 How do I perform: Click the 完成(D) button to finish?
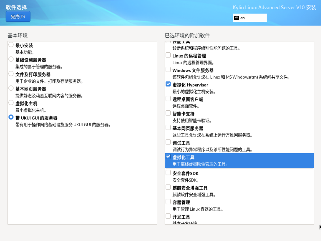click(18, 16)
